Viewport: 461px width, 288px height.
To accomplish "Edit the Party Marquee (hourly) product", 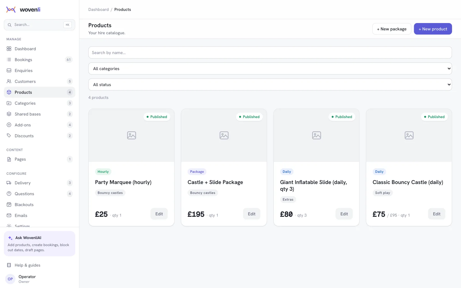I will 159,214.
